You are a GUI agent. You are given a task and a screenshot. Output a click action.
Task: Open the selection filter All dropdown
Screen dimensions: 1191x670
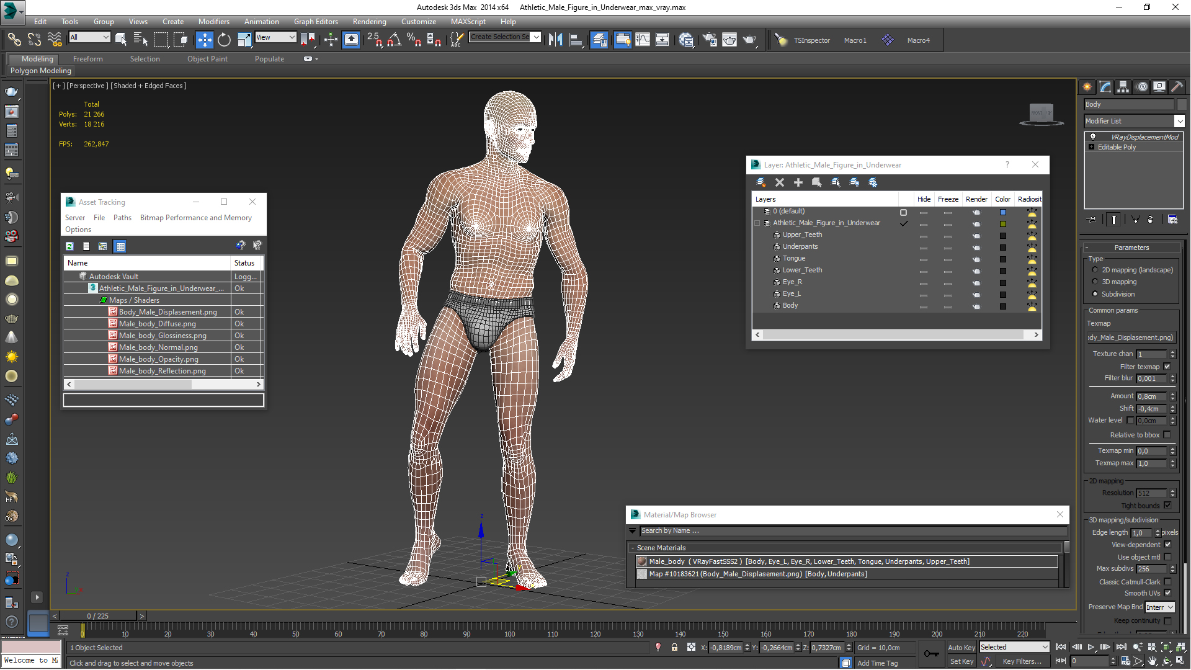90,37
